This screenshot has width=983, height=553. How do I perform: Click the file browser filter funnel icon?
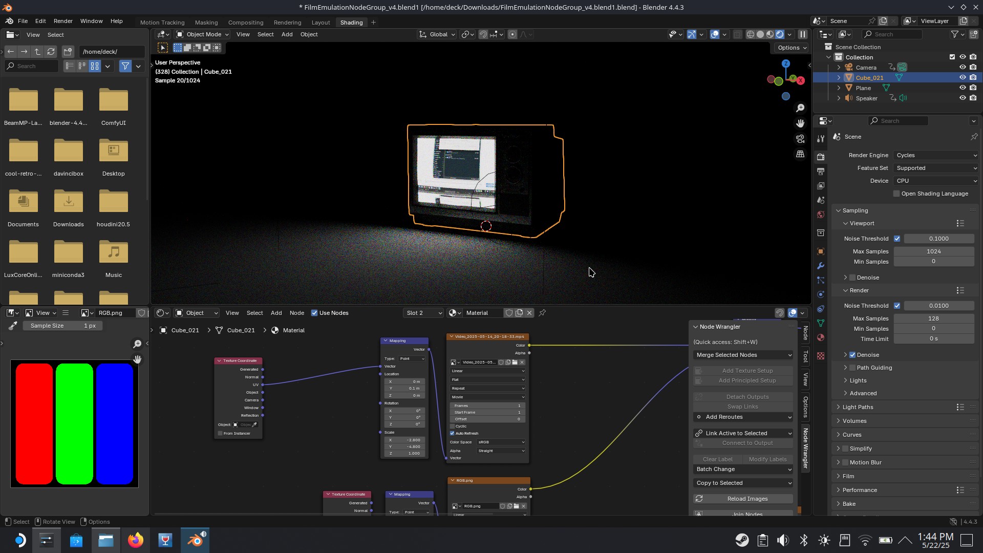point(125,66)
